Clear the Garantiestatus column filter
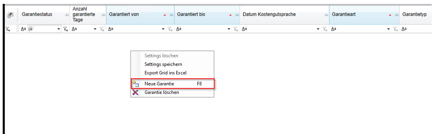This screenshot has height=134, width=433. [x=66, y=29]
